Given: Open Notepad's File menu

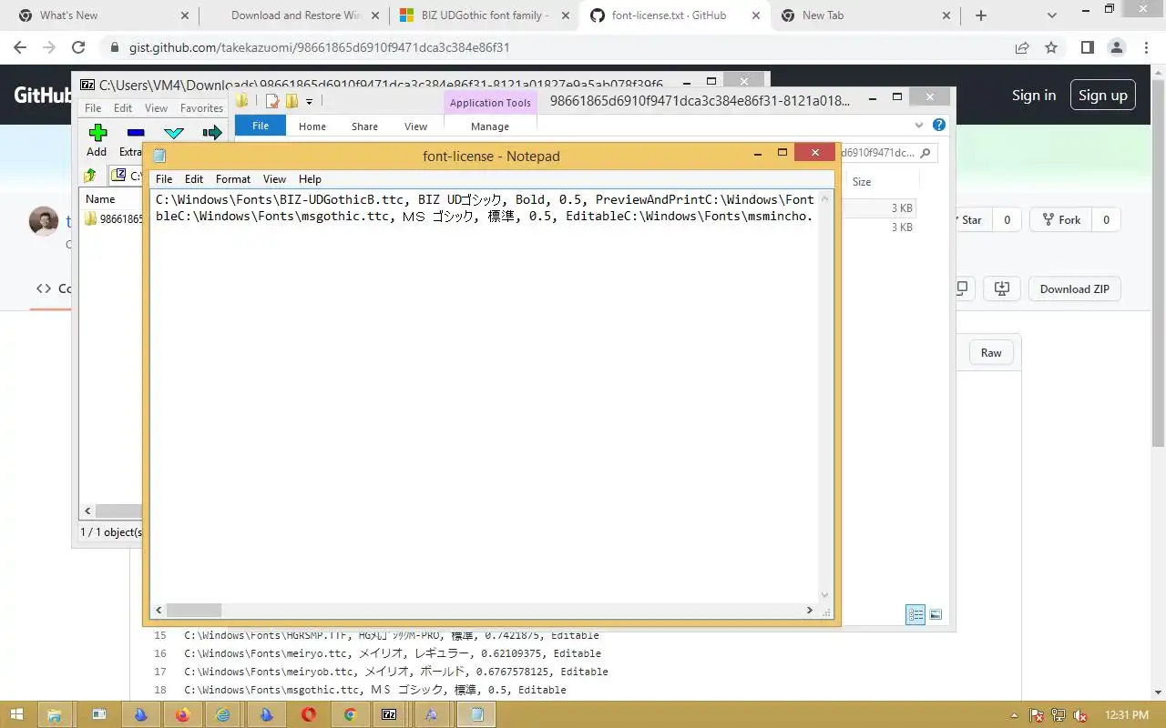Looking at the screenshot, I should [164, 179].
